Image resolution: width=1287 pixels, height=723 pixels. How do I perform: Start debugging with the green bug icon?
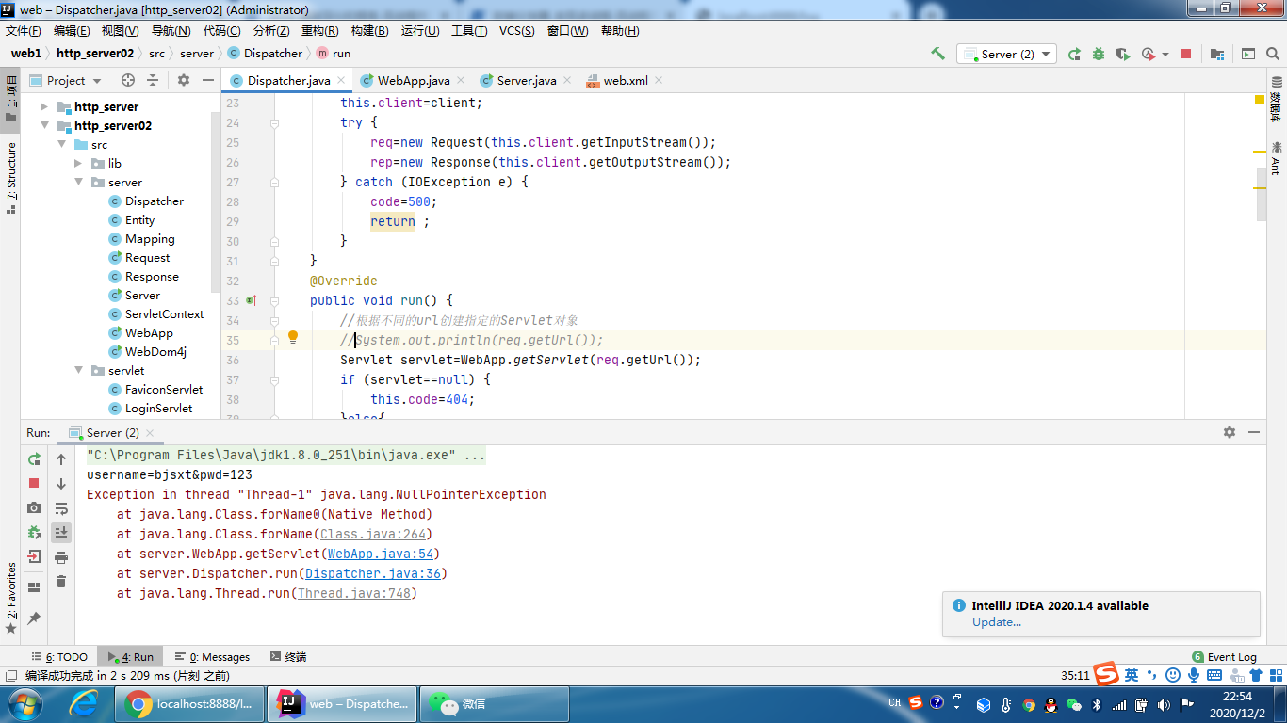1099,54
